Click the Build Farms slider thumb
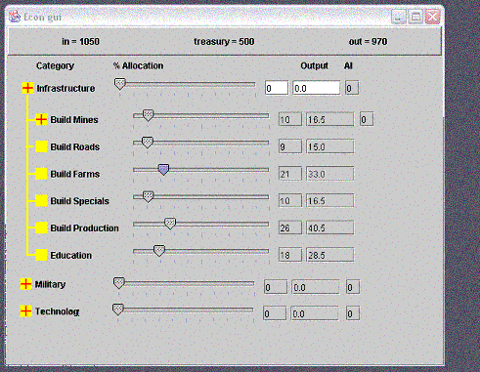 163,169
